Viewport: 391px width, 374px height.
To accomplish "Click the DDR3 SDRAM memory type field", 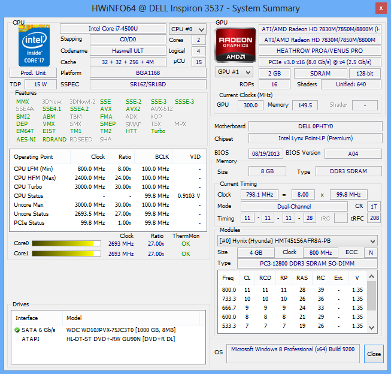I will coord(348,171).
